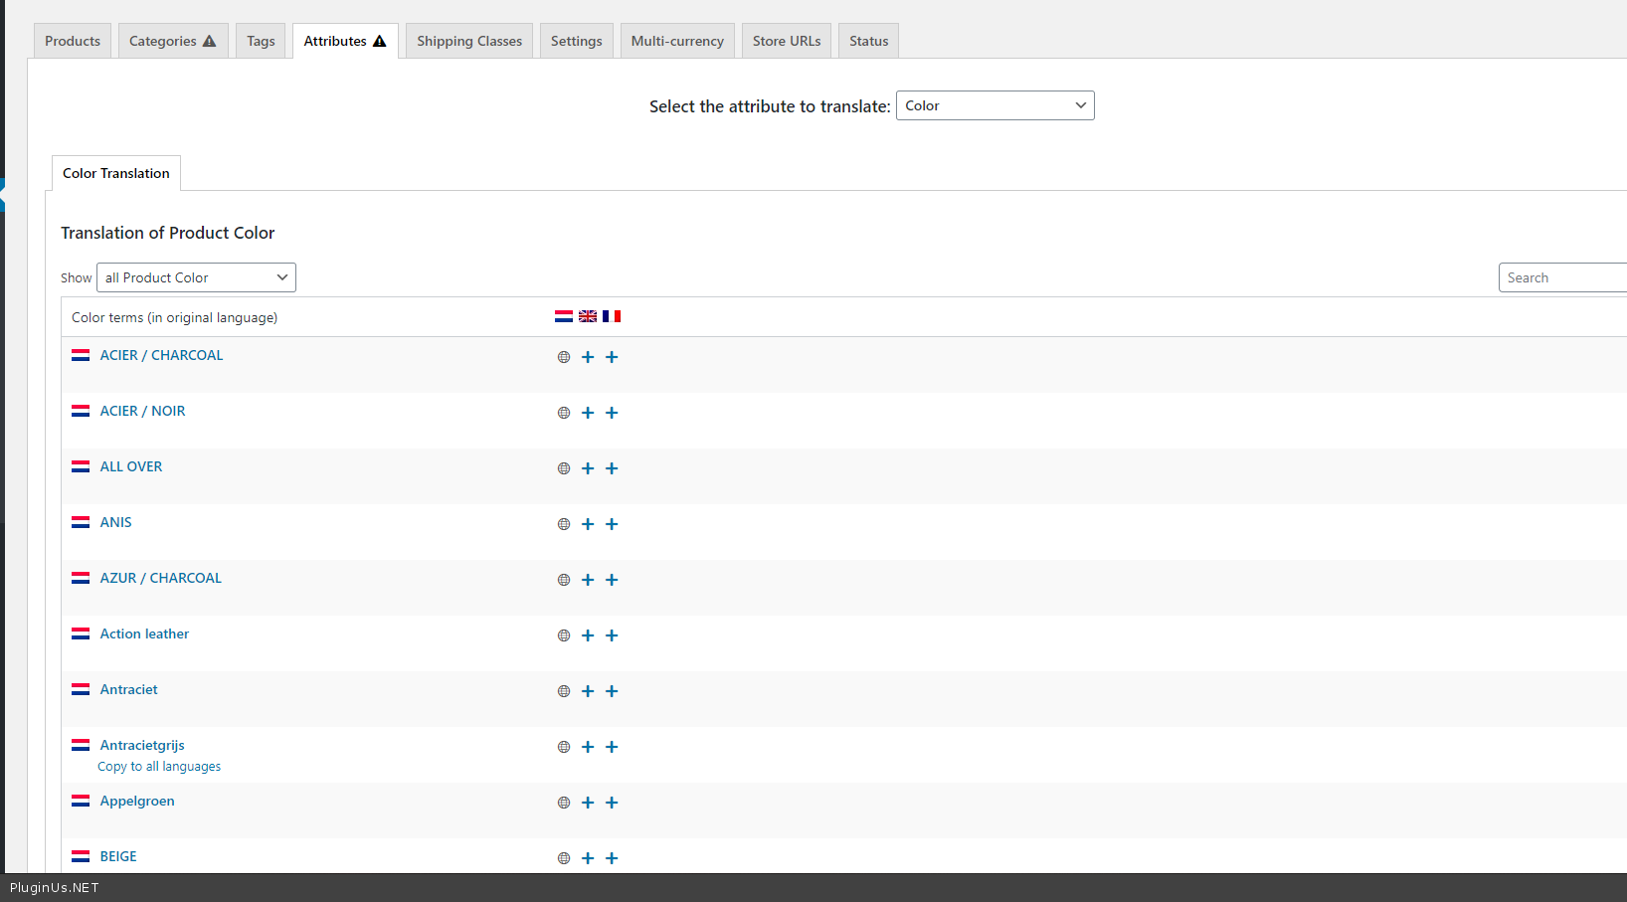Image resolution: width=1627 pixels, height=902 pixels.
Task: Add French translation for Antraciet
Action: pyautogui.click(x=612, y=691)
